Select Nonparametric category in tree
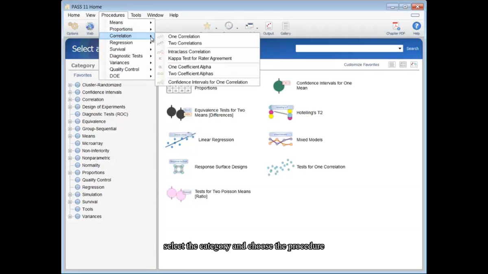The height and width of the screenshot is (274, 488). [96, 158]
